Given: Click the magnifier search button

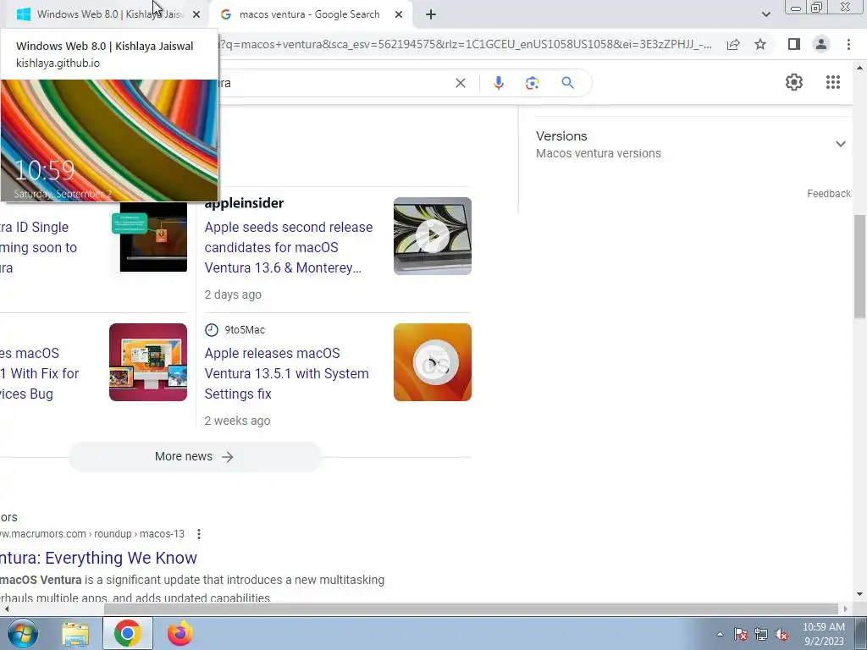Looking at the screenshot, I should [567, 83].
